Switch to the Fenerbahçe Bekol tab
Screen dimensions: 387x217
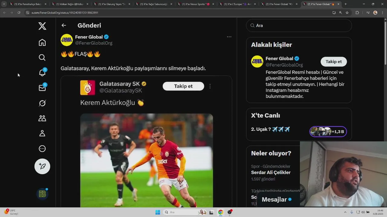pyautogui.click(x=28, y=4)
